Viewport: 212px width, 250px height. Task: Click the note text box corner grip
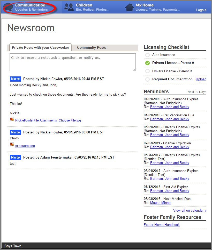(x=134, y=69)
